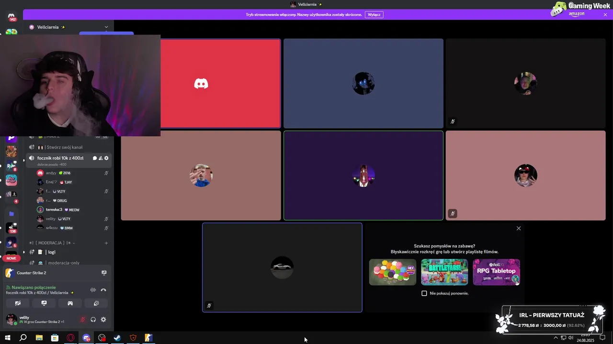
Task: Focus the top-right black muted participant tile
Action: (525, 84)
